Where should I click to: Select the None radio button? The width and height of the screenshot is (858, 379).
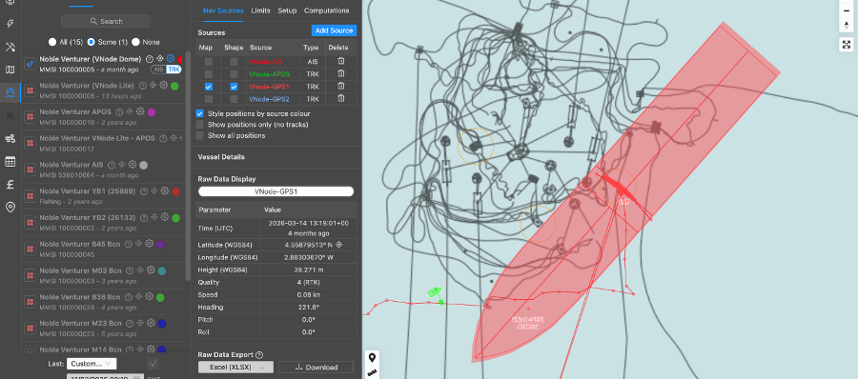tap(135, 42)
